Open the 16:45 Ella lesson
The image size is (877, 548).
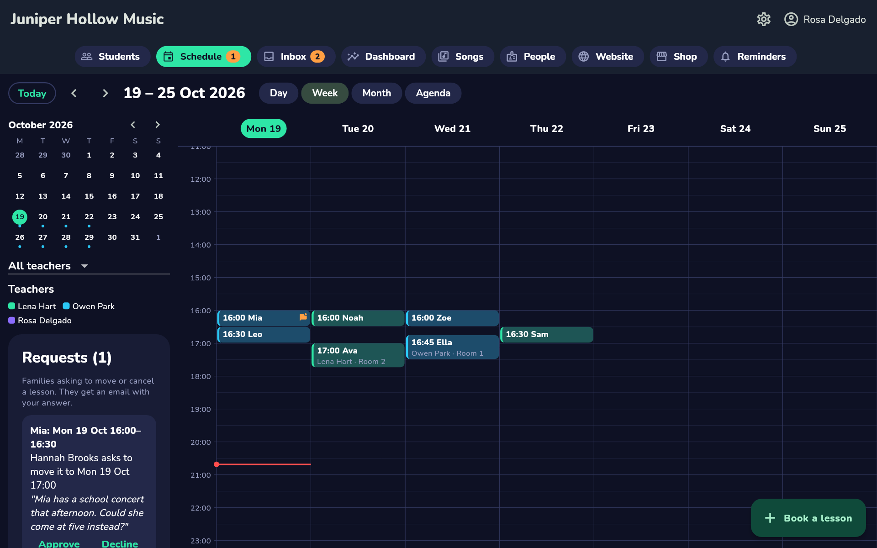[452, 347]
